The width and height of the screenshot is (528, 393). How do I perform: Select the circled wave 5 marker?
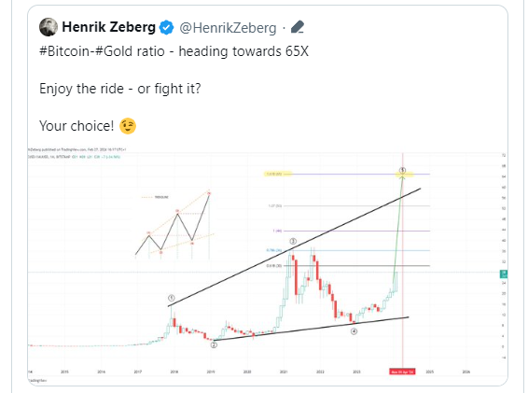pyautogui.click(x=402, y=170)
